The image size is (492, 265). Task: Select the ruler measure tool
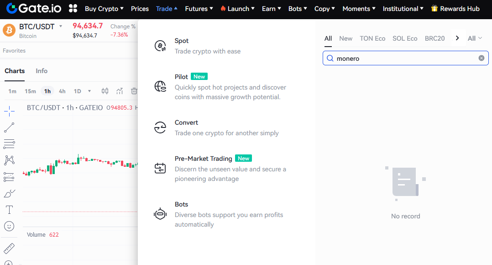coord(9,249)
